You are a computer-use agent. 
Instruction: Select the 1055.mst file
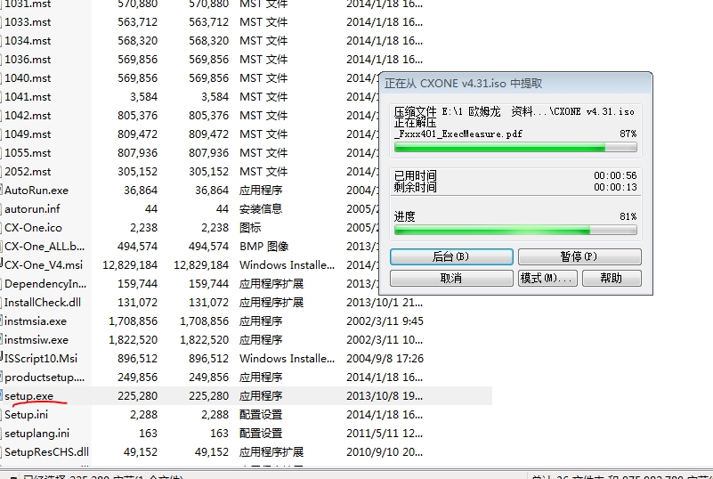pyautogui.click(x=28, y=153)
